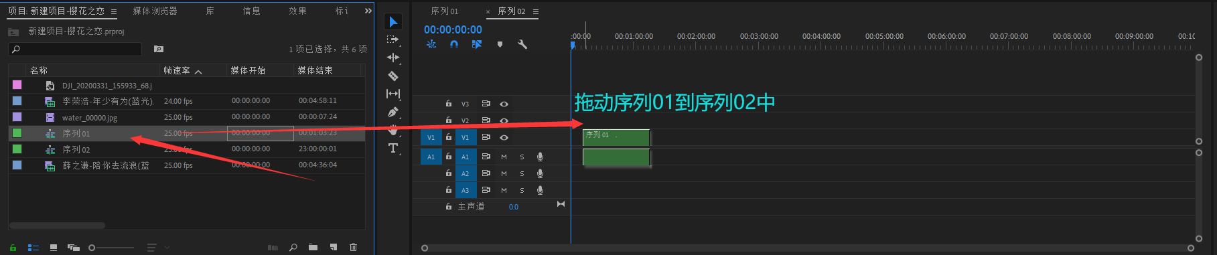
Task: Switch to 效果 tab
Action: [297, 11]
